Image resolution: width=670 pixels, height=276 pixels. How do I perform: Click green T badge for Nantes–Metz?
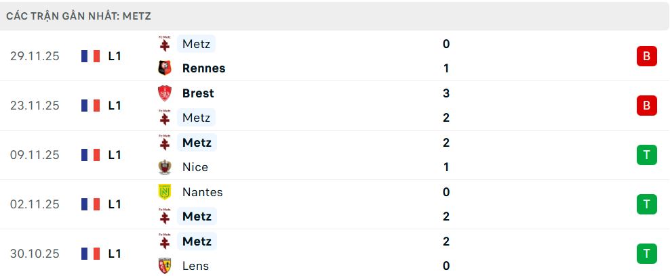(x=646, y=204)
